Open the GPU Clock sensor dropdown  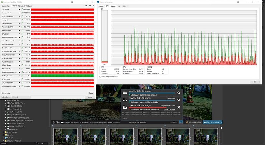tap(19, 10)
